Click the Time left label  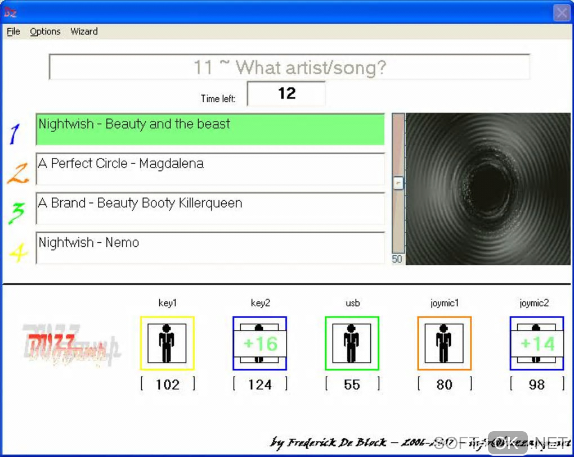[x=218, y=99]
